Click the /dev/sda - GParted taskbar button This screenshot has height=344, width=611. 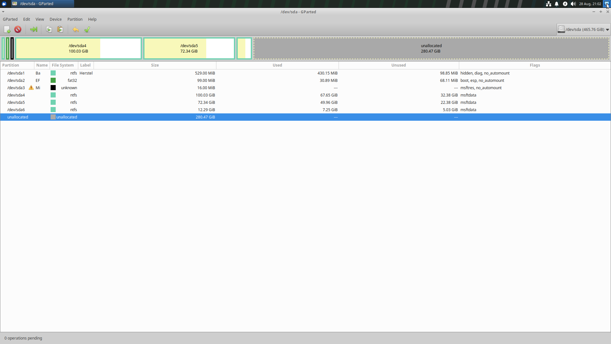tap(42, 4)
